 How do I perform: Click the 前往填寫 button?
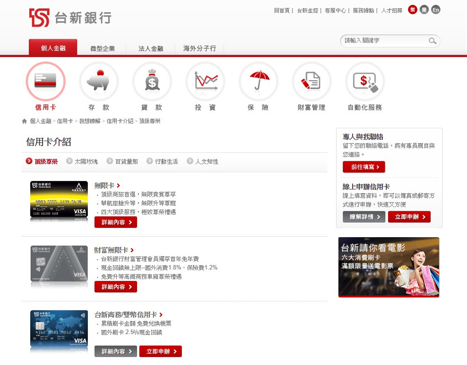click(364, 167)
